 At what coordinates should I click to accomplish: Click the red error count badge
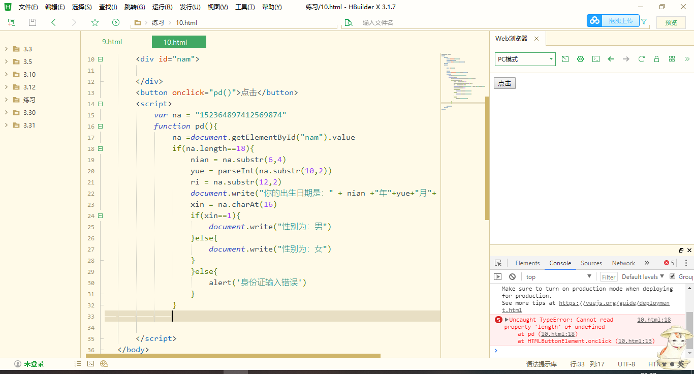click(x=669, y=263)
